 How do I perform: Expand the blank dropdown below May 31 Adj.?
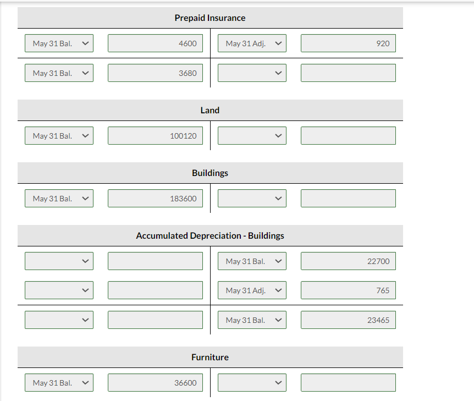[x=252, y=73]
